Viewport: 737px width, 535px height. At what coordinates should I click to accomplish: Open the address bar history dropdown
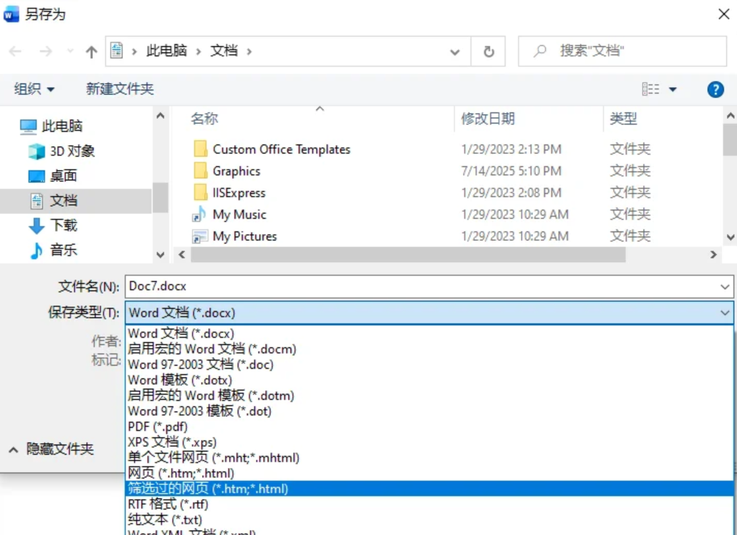pos(455,52)
